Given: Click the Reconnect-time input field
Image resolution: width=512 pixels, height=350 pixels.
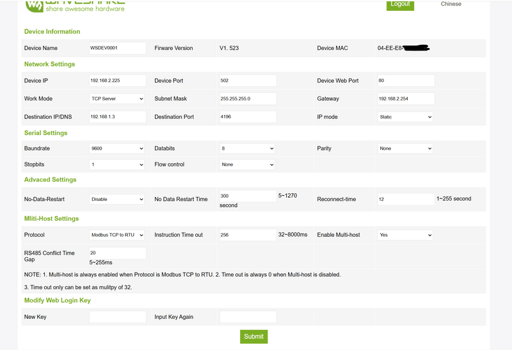Looking at the screenshot, I should (406, 199).
